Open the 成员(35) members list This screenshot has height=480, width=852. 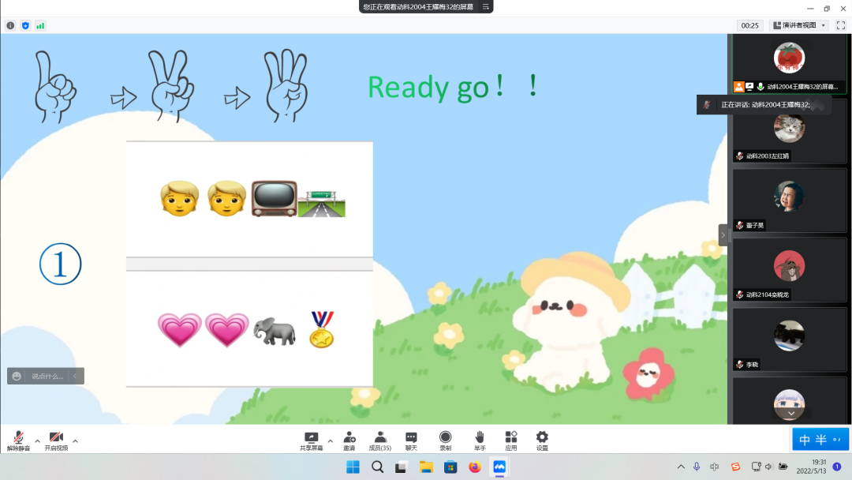tap(379, 441)
